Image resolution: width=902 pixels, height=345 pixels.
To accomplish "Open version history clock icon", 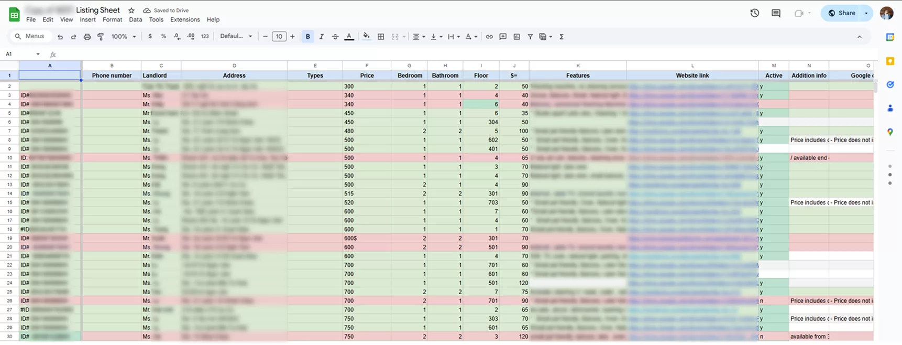I will (754, 13).
